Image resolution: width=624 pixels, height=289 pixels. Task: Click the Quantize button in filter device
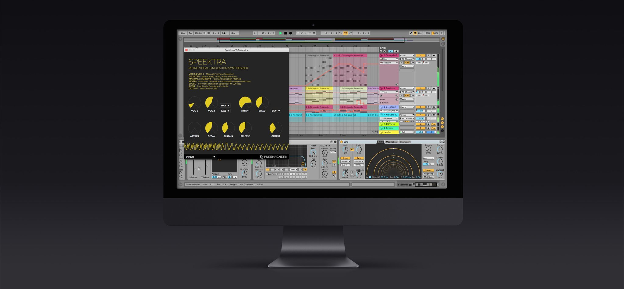(x=271, y=174)
